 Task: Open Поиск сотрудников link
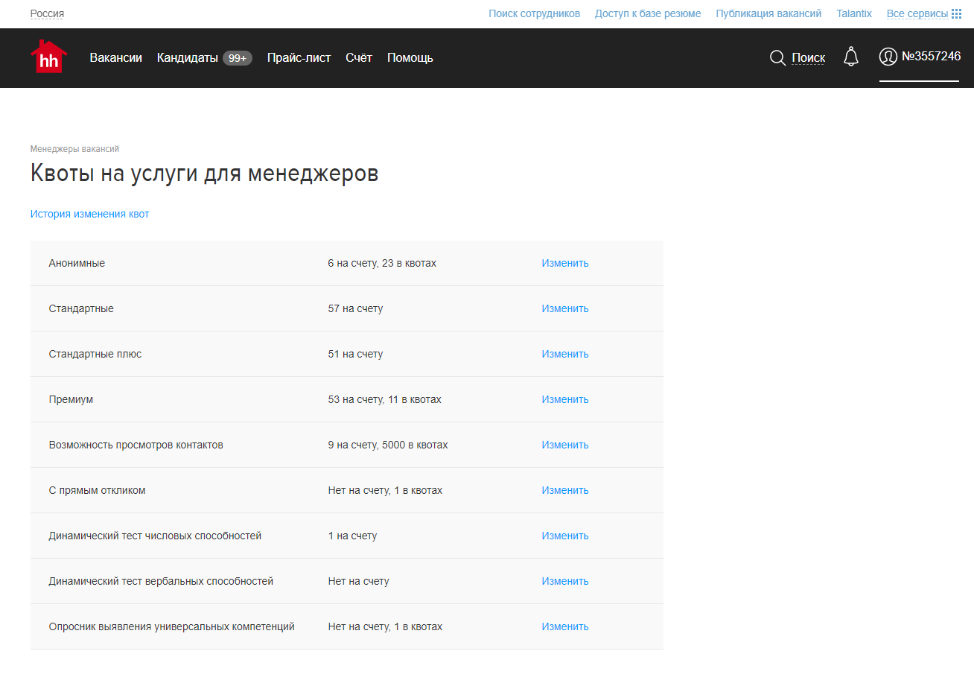(x=534, y=13)
